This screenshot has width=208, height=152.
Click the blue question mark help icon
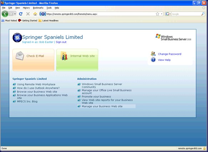click(153, 60)
